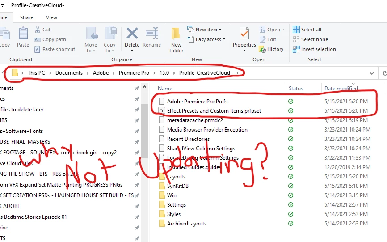Sort by the Status column header
387x242 pixels.
point(296,89)
